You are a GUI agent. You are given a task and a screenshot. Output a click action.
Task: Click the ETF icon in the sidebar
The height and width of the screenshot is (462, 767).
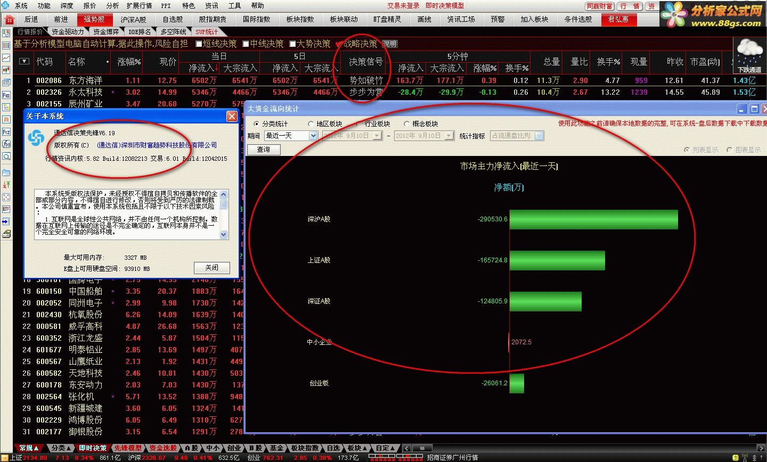pyautogui.click(x=6, y=209)
